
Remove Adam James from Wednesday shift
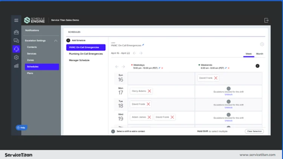pyautogui.click(x=149, y=117)
